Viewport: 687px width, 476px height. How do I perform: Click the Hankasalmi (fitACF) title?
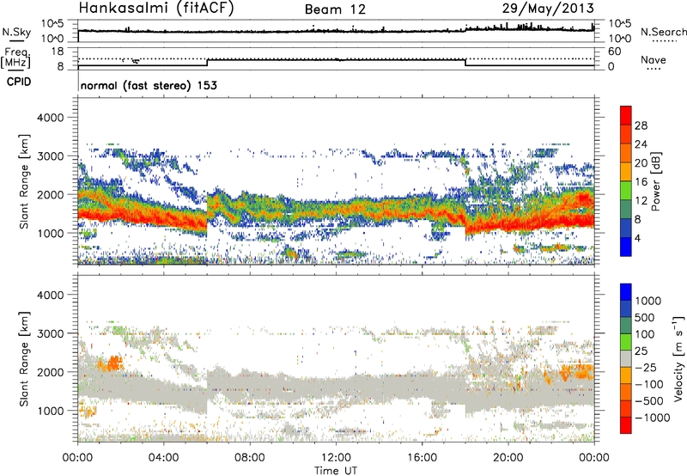click(156, 8)
